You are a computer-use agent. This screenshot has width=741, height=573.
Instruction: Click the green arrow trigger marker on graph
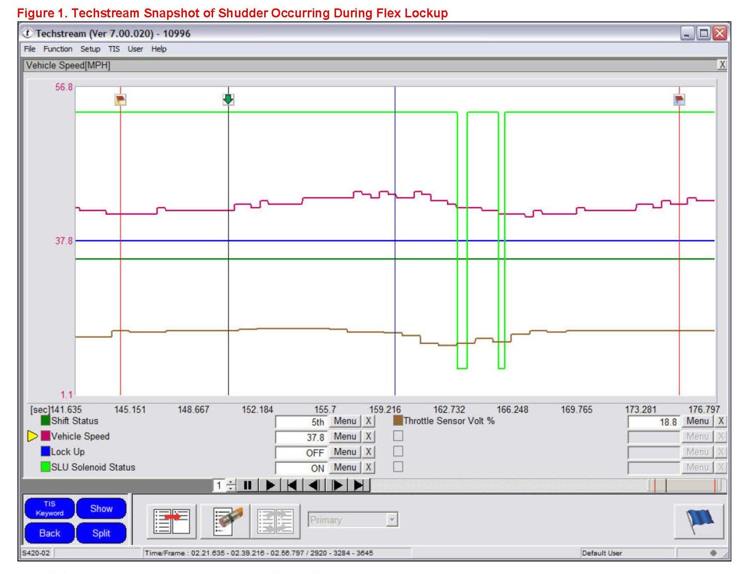point(228,99)
